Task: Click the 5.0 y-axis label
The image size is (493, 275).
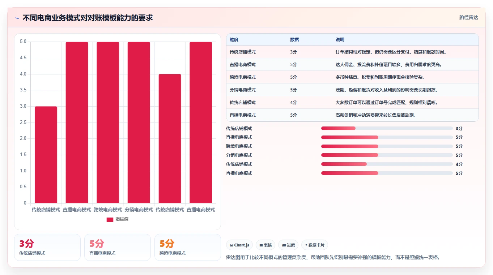Action: click(x=23, y=42)
